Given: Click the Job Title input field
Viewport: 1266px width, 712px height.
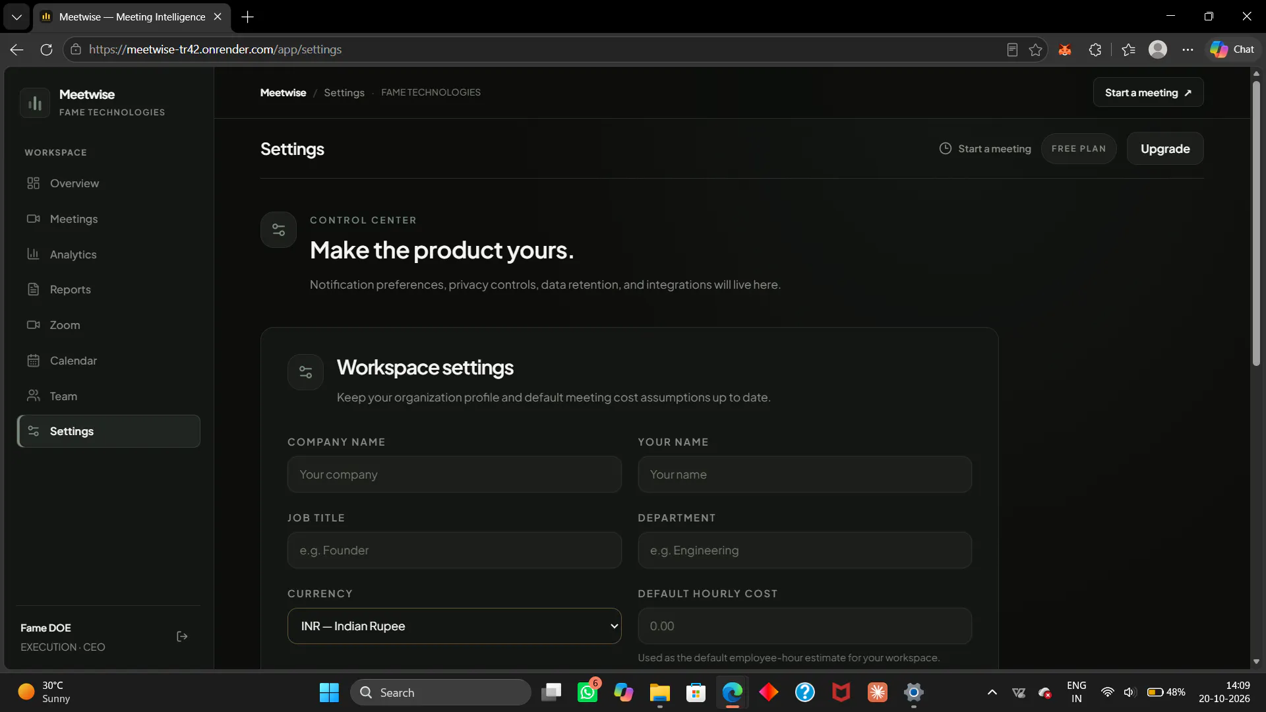Looking at the screenshot, I should pos(454,550).
